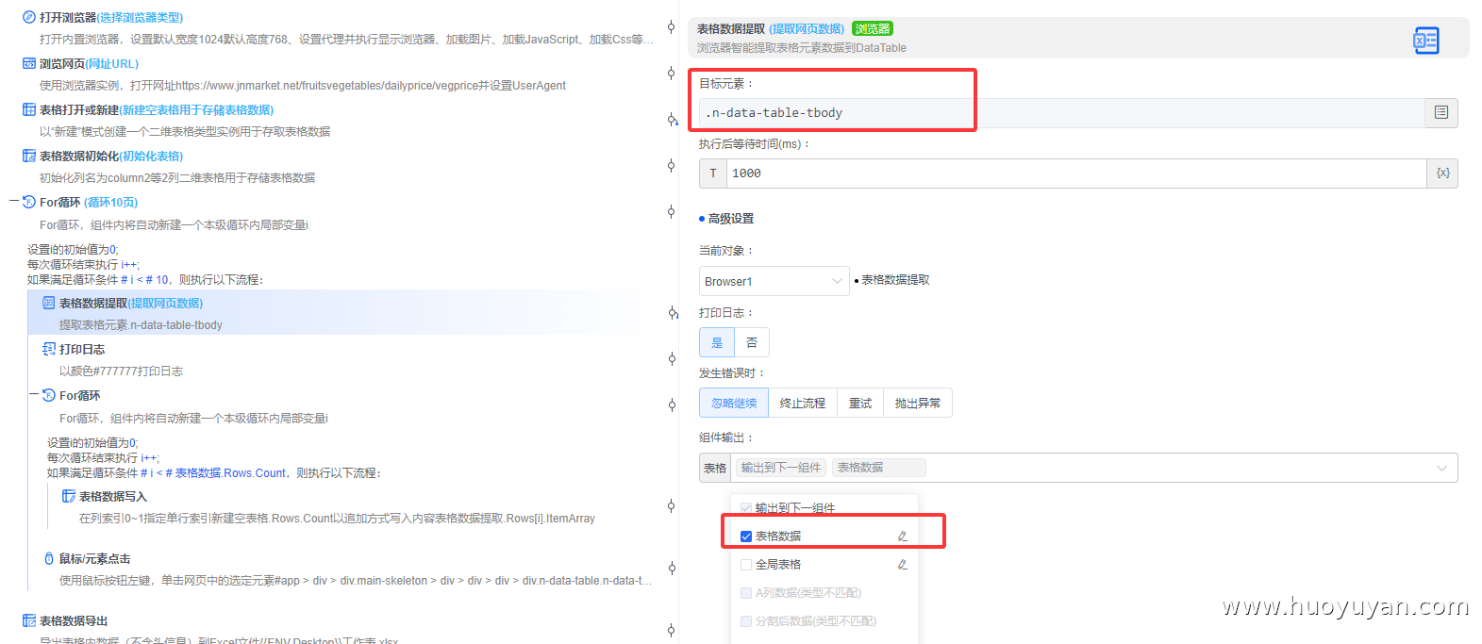Click the 执行后等待时间 input showing 1000
Viewport: 1482px width, 644px height.
1076,173
